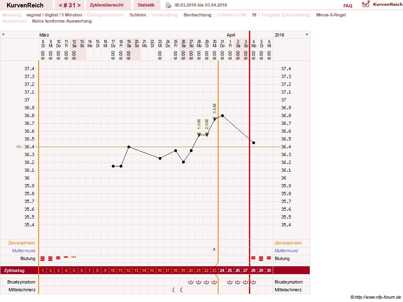Click the Muttermund dot symbol on day 23
Screen dimensions: 403x302
click(x=214, y=249)
